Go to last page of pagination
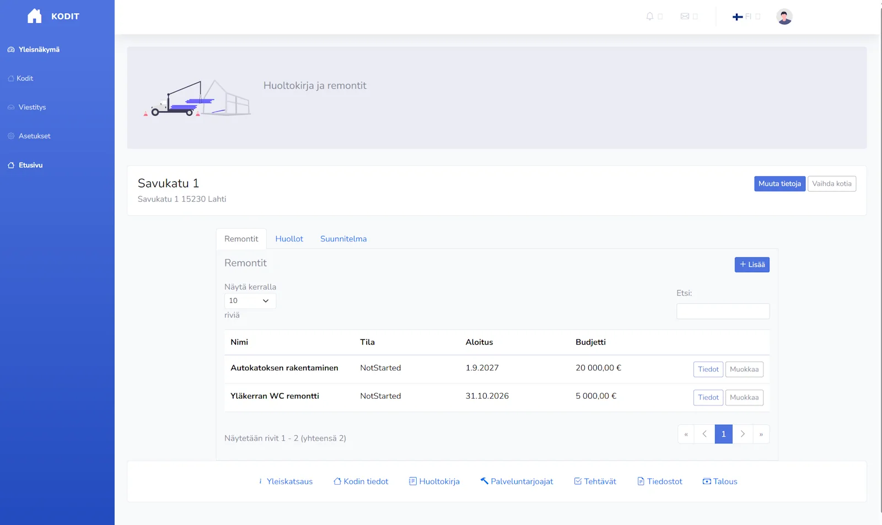882x525 pixels. (x=761, y=434)
